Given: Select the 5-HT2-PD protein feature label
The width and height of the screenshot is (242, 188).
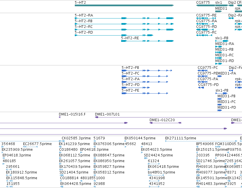Looking at the screenshot, I should (x=131, y=85).
